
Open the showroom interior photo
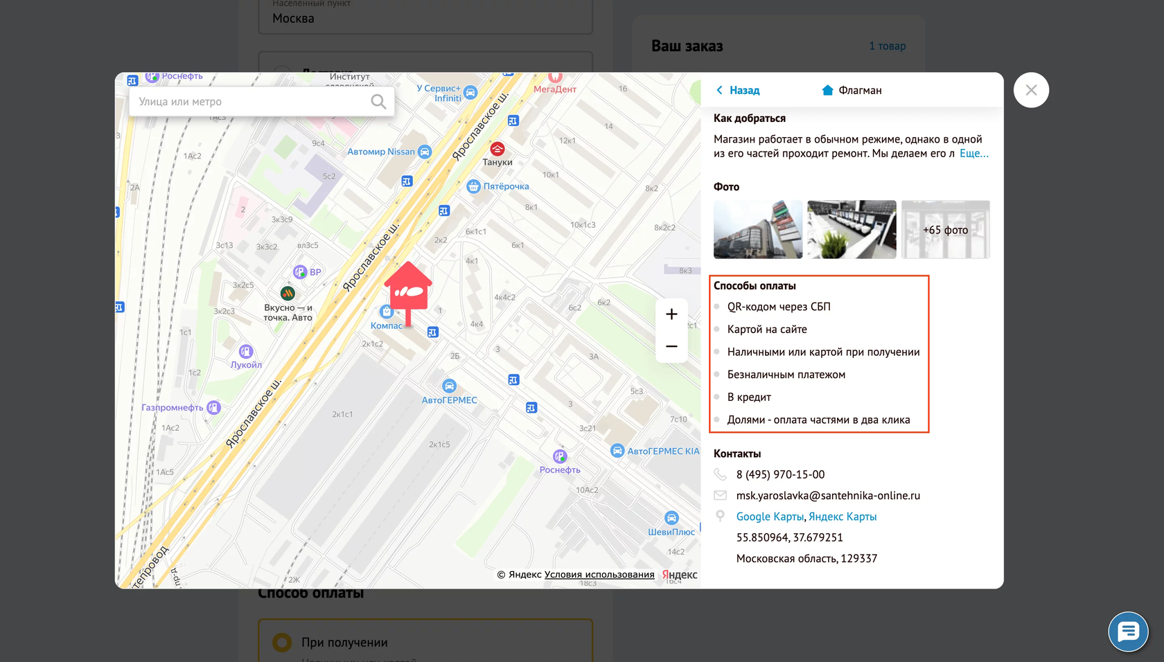(x=852, y=230)
